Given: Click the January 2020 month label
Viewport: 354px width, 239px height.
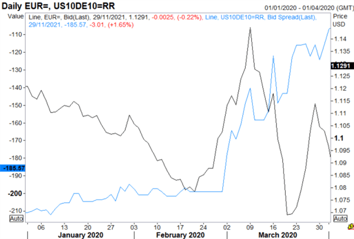Looking at the screenshot, I should (x=81, y=235).
